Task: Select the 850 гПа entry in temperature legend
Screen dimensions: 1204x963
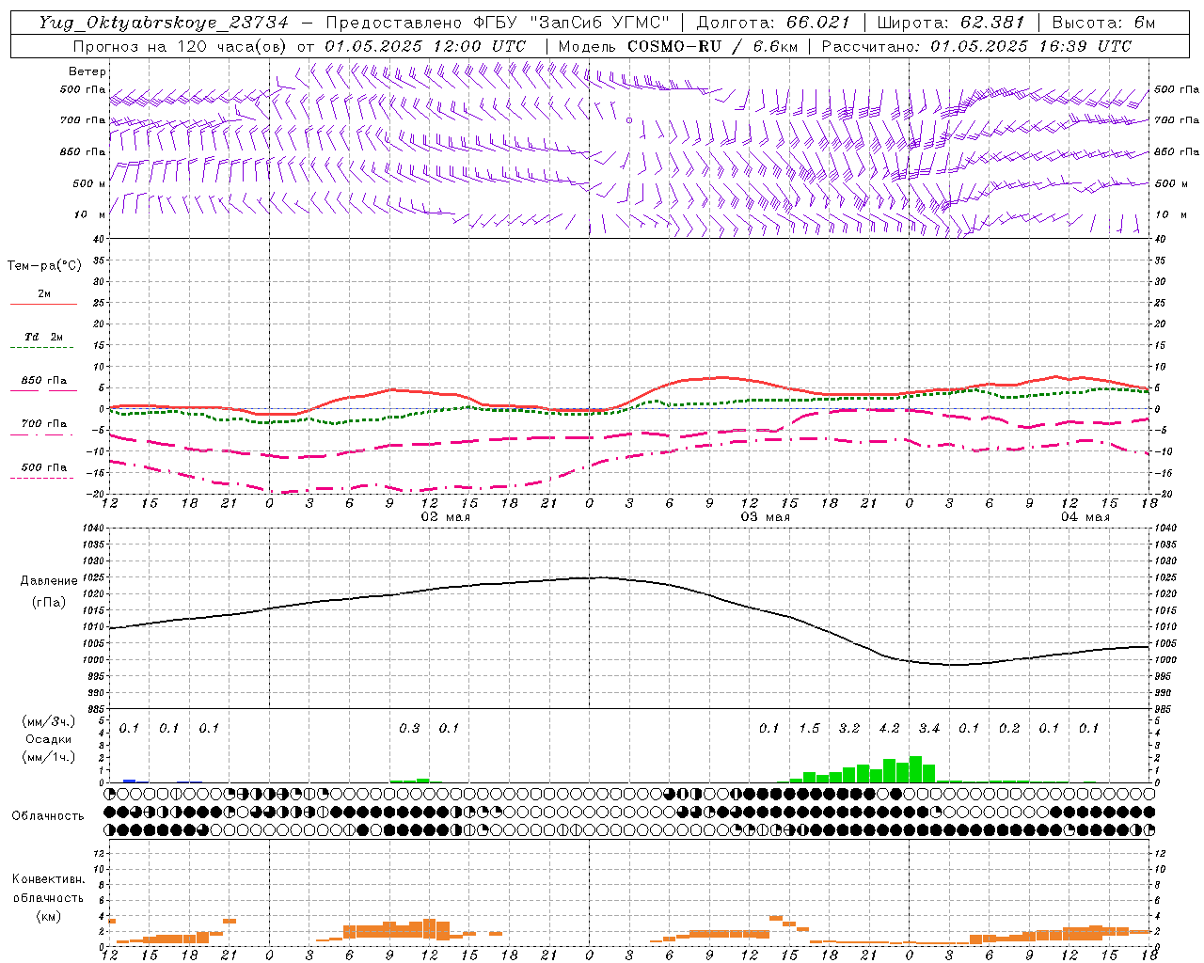Action: tap(44, 381)
